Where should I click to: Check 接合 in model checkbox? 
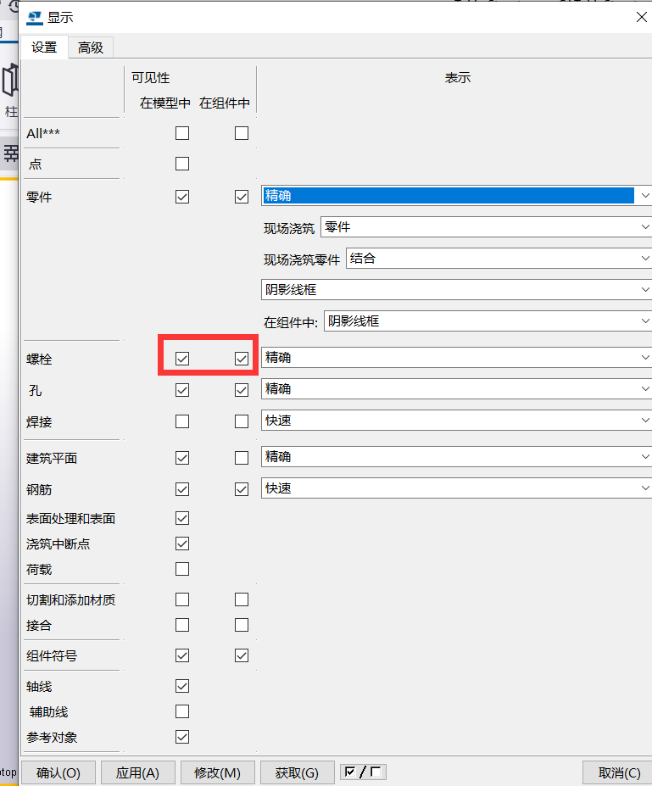pyautogui.click(x=182, y=625)
